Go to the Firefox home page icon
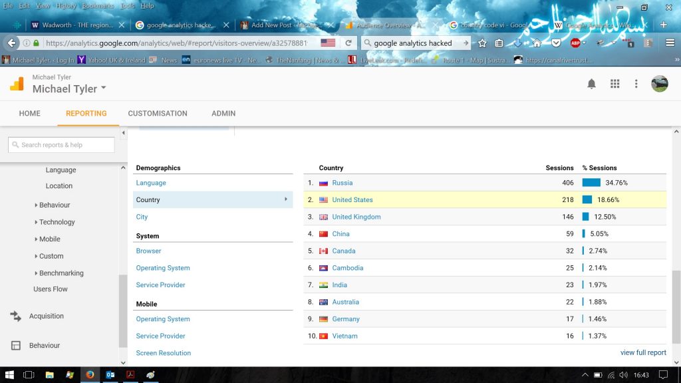681x383 pixels. pos(537,43)
